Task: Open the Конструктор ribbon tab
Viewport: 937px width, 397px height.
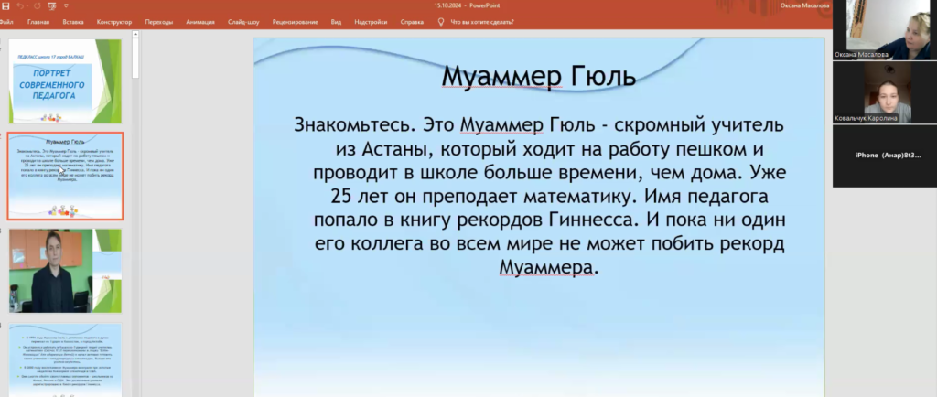Action: [114, 22]
